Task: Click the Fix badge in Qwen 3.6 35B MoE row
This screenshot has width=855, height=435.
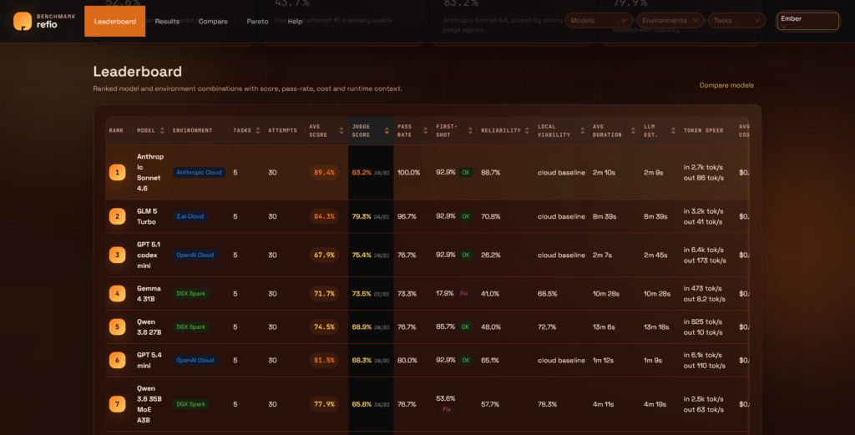Action: click(447, 409)
